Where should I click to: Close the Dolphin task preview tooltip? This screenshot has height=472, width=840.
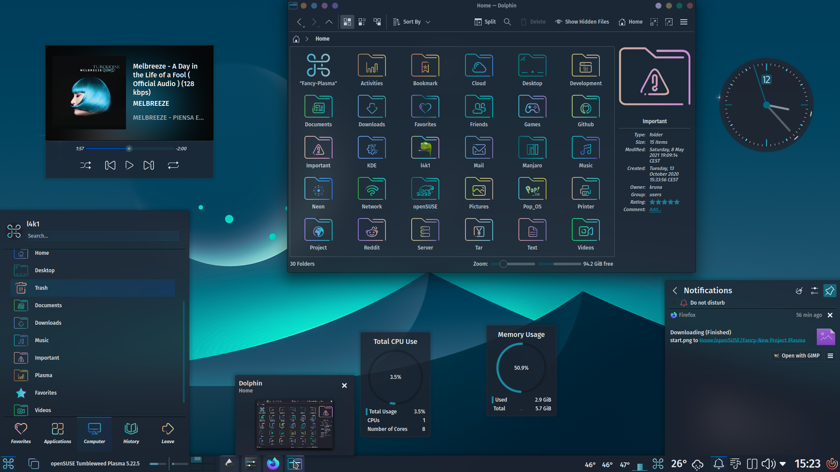[344, 385]
